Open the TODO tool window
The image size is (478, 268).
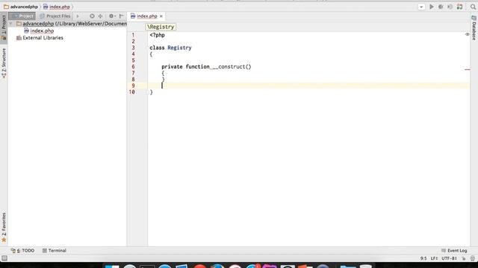point(22,251)
